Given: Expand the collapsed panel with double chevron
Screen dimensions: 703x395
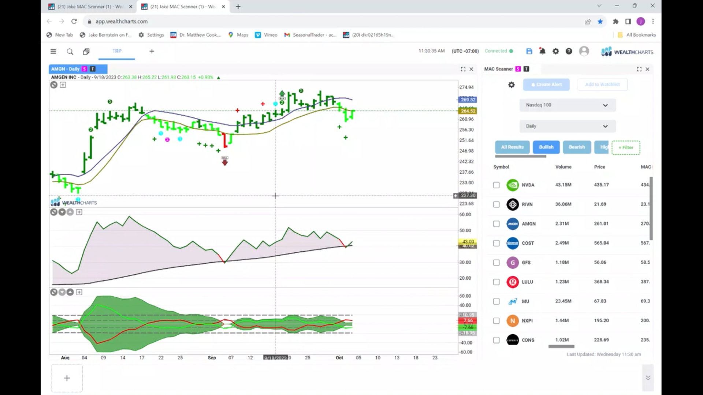Looking at the screenshot, I should (x=648, y=378).
